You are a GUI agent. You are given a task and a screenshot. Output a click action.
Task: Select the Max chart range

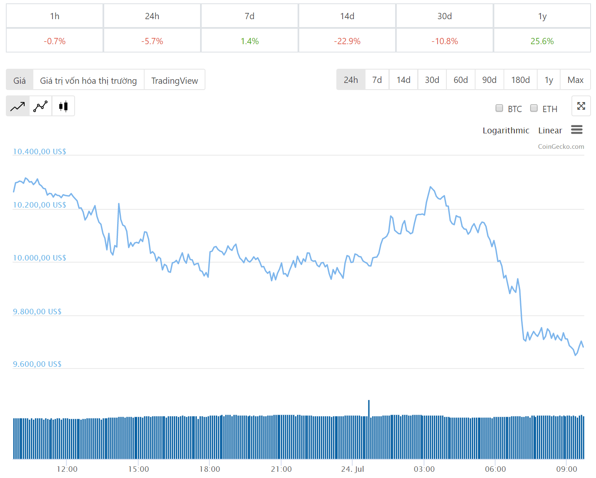(x=576, y=80)
